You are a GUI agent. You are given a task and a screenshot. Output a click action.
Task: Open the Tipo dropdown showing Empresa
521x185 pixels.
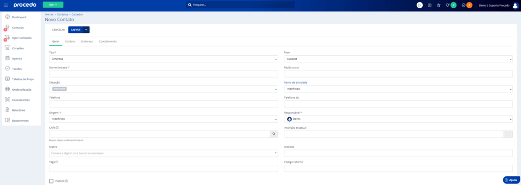click(163, 59)
